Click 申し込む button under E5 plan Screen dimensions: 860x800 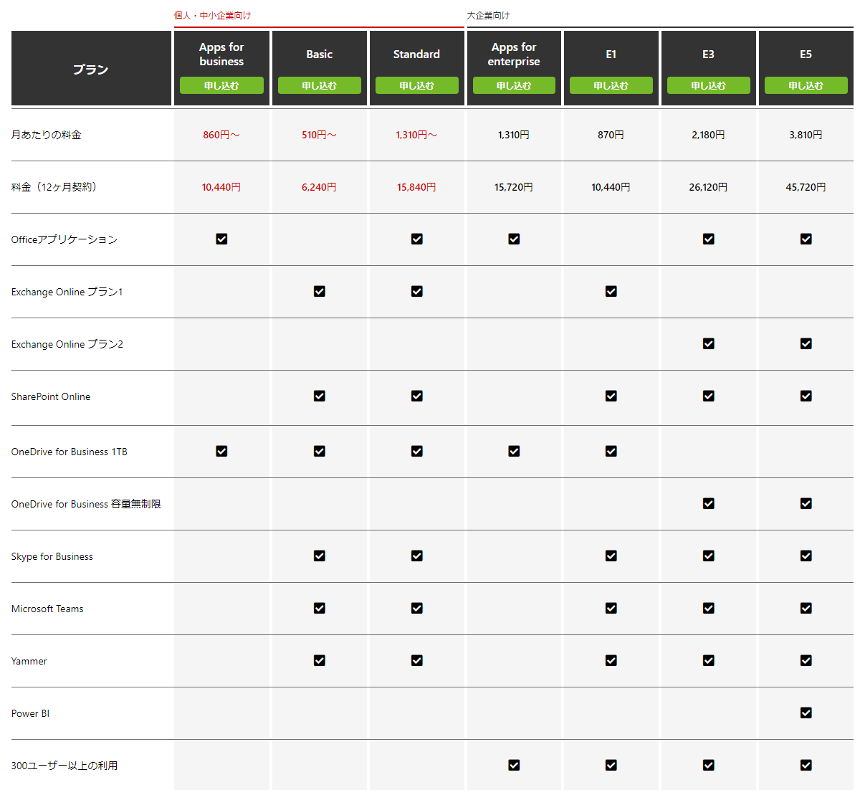click(806, 85)
